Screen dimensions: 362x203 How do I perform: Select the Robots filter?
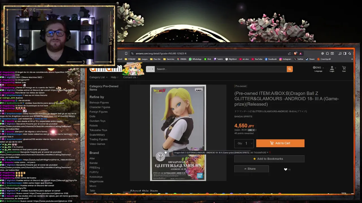94,125
